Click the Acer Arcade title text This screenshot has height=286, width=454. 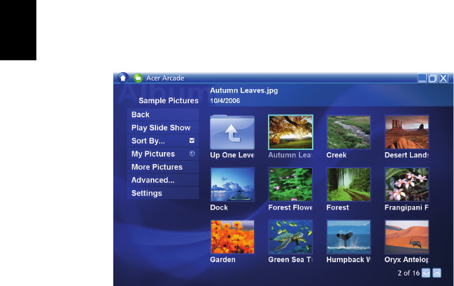pos(165,78)
